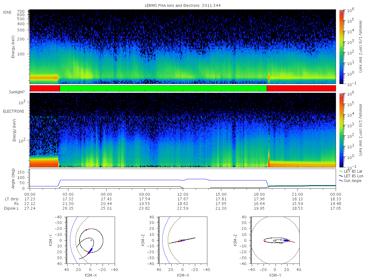Click the Energy (keV) label of the electrons panel
This screenshot has width=373, height=280.
[14, 130]
